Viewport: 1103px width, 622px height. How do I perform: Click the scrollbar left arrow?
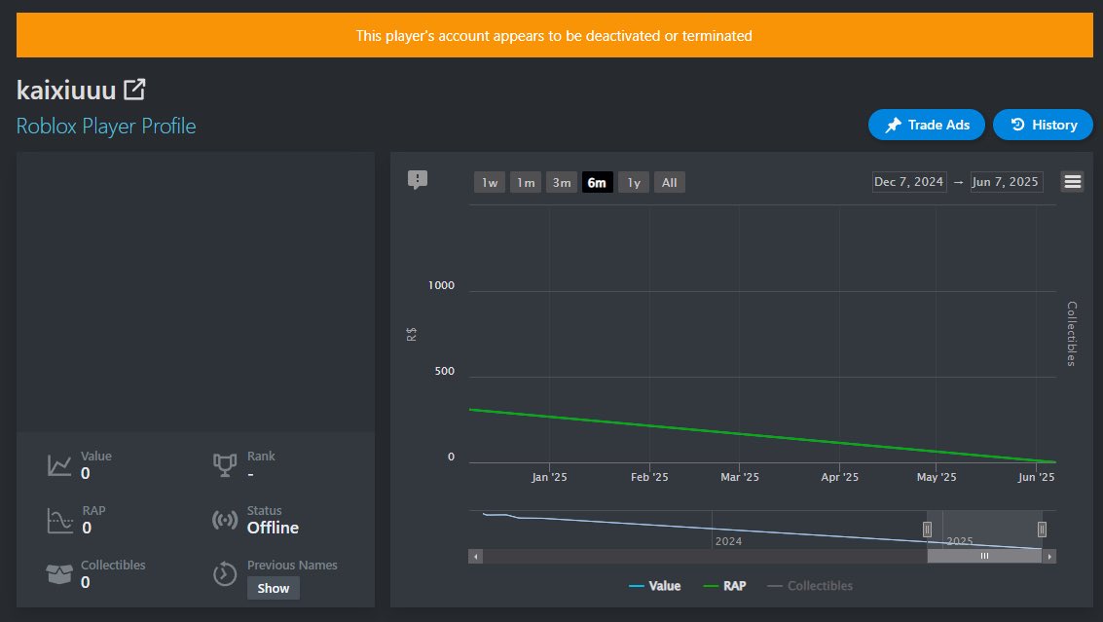[x=475, y=556]
